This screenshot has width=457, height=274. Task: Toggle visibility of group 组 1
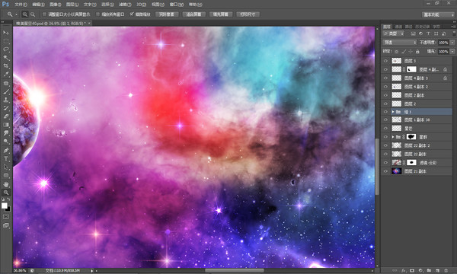coord(385,112)
